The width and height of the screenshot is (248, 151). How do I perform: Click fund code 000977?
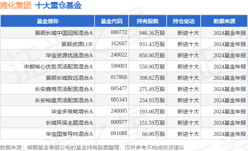click(119, 122)
